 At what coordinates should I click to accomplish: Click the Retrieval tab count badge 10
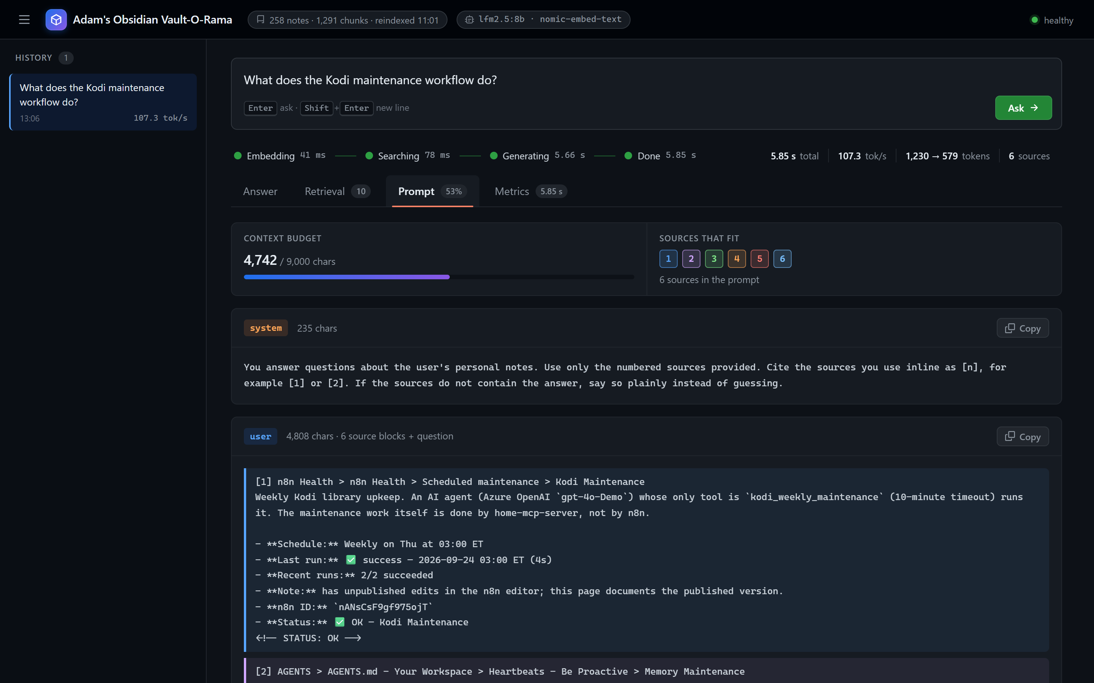(x=361, y=192)
